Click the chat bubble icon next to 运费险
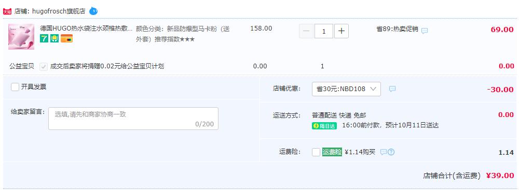 click(x=384, y=152)
